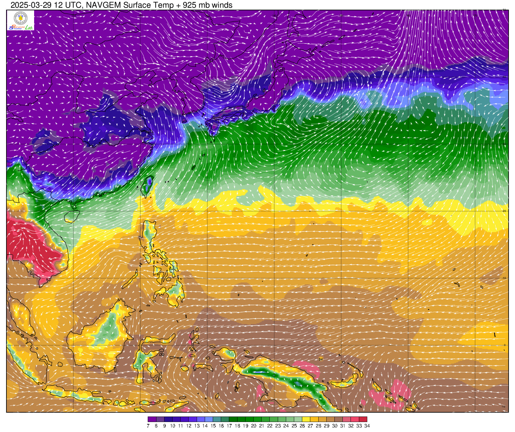
Task: Select the yellow 26 degree color swatch
Action: (x=306, y=419)
